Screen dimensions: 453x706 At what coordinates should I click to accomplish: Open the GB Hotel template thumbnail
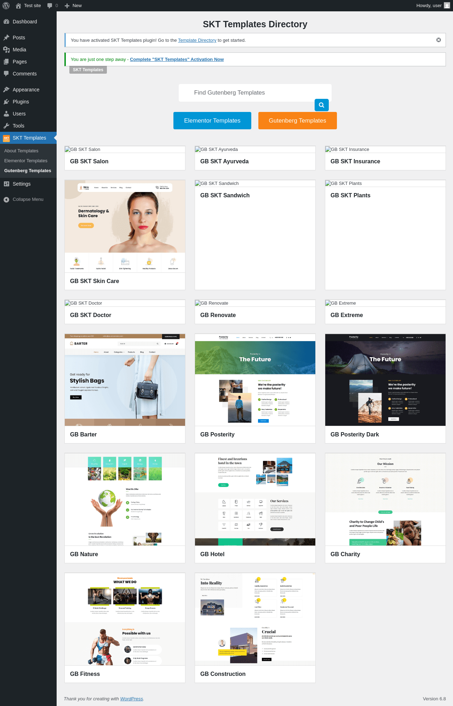[255, 499]
